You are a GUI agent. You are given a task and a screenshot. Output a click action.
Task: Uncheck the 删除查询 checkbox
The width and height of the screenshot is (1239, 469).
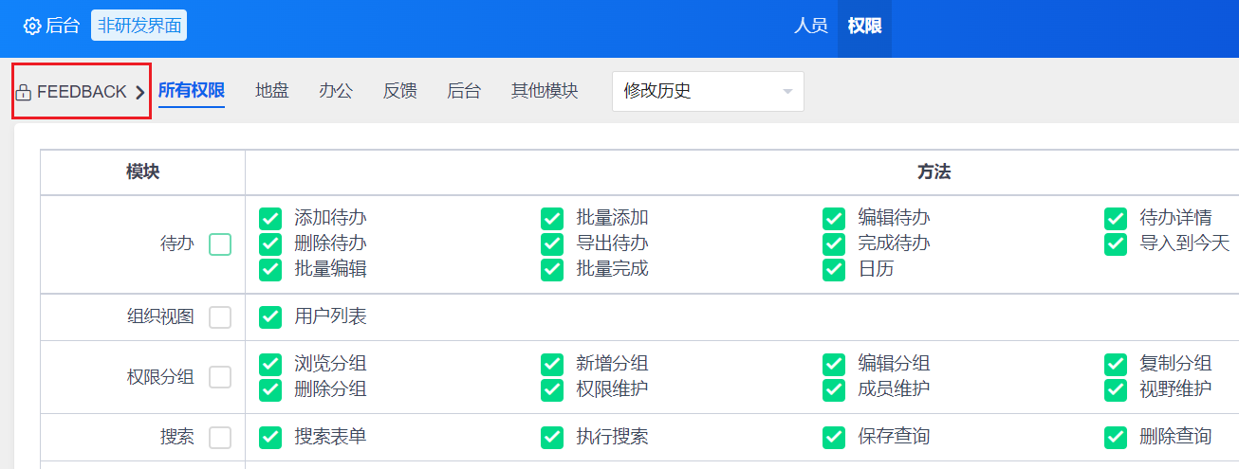[x=1116, y=437]
